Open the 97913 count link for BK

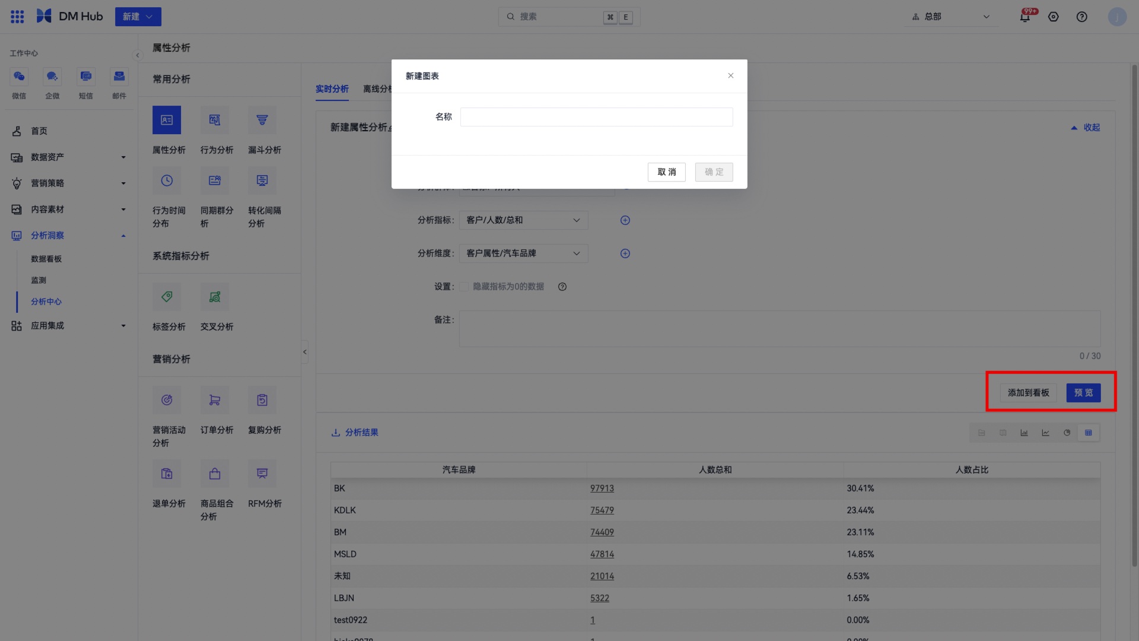point(602,488)
